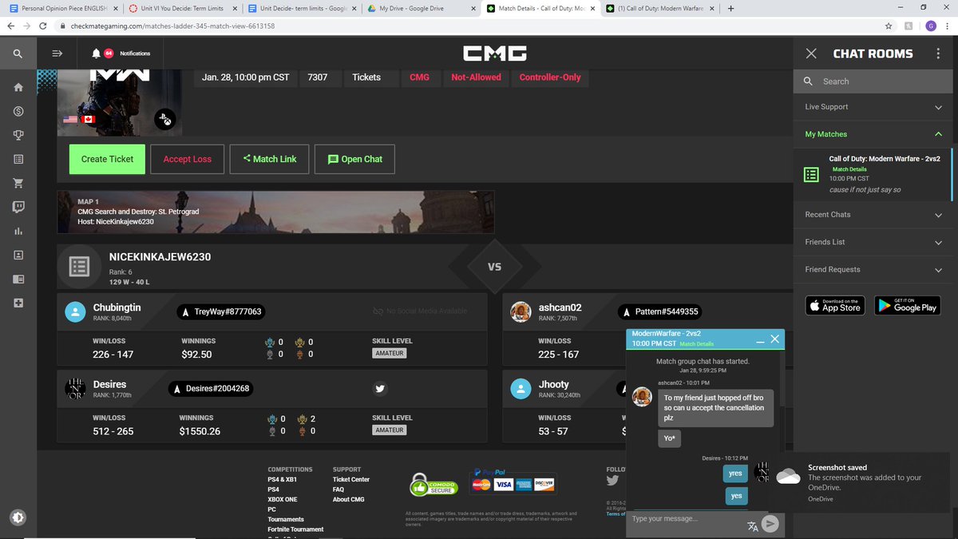This screenshot has height=539, width=958.
Task: Click the NICEKINKAJEW6230 team list icon
Action: coord(78,267)
